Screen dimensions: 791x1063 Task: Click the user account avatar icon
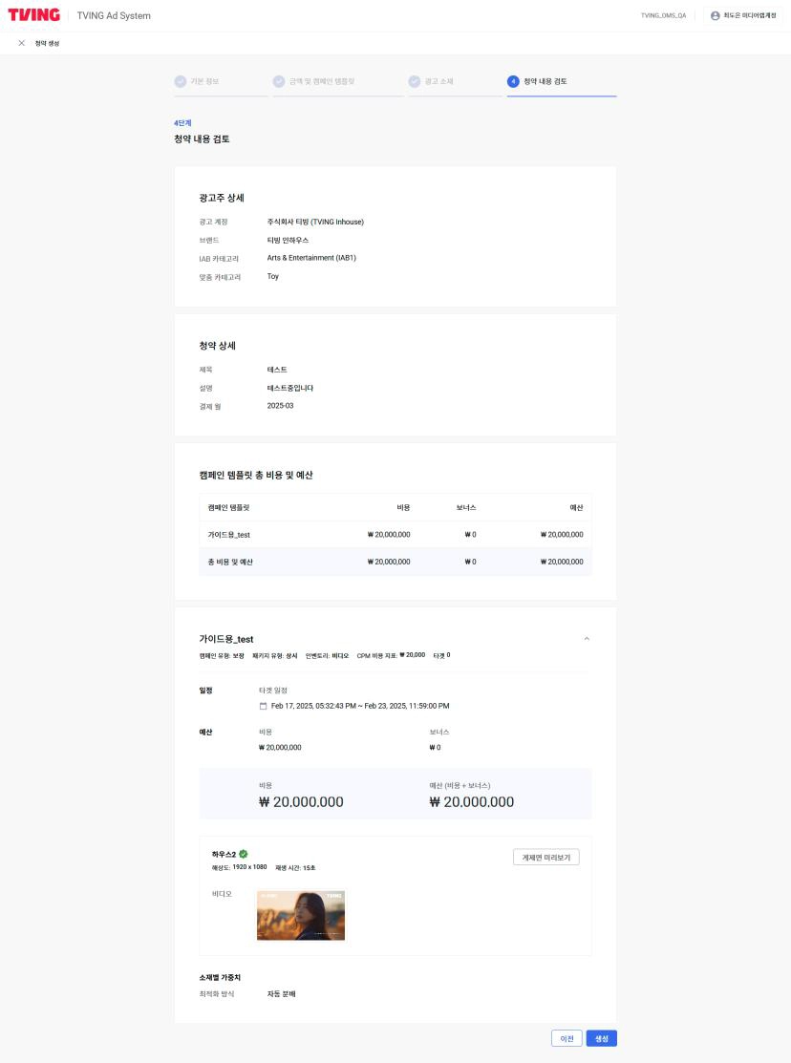(716, 15)
